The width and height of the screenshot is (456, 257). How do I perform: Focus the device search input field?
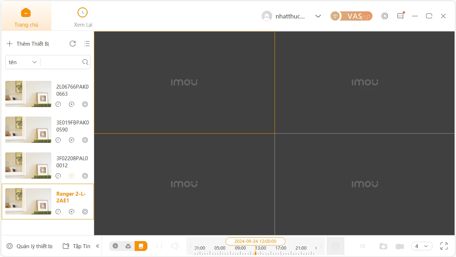click(61, 62)
